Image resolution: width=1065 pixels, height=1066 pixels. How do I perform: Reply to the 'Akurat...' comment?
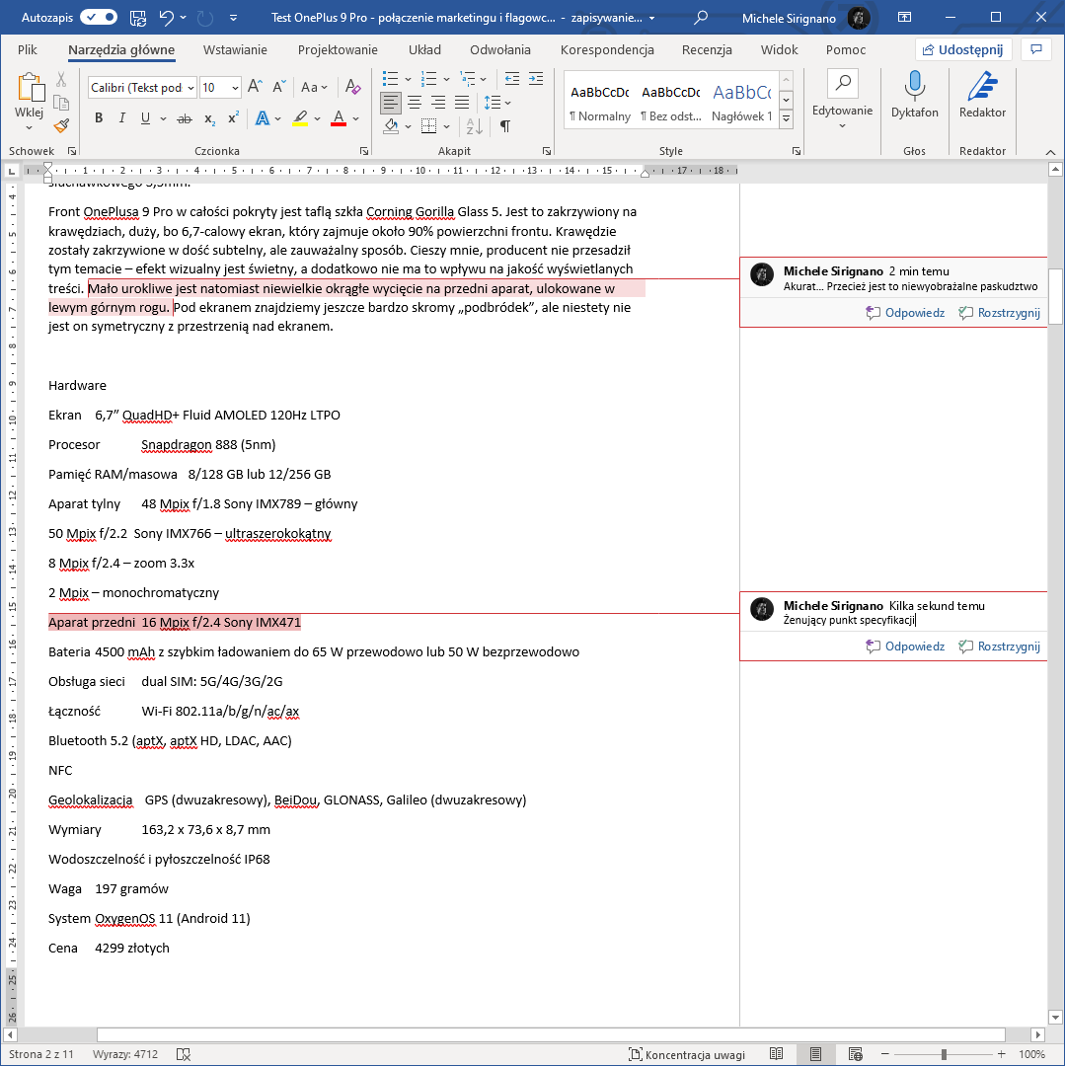[905, 313]
